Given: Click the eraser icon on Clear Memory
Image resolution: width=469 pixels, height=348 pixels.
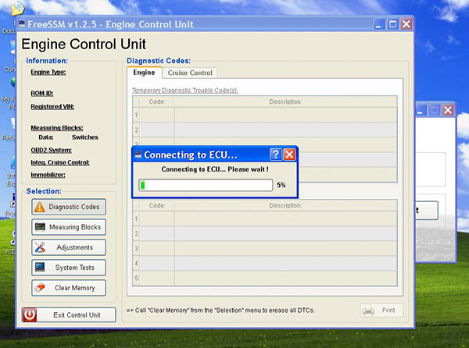Looking at the screenshot, I should [x=40, y=288].
